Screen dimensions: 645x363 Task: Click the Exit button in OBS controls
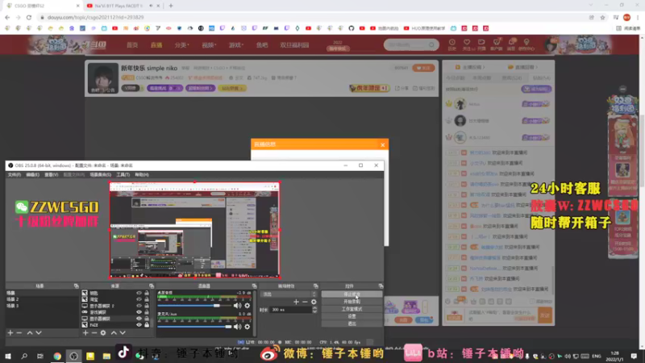[352, 324]
